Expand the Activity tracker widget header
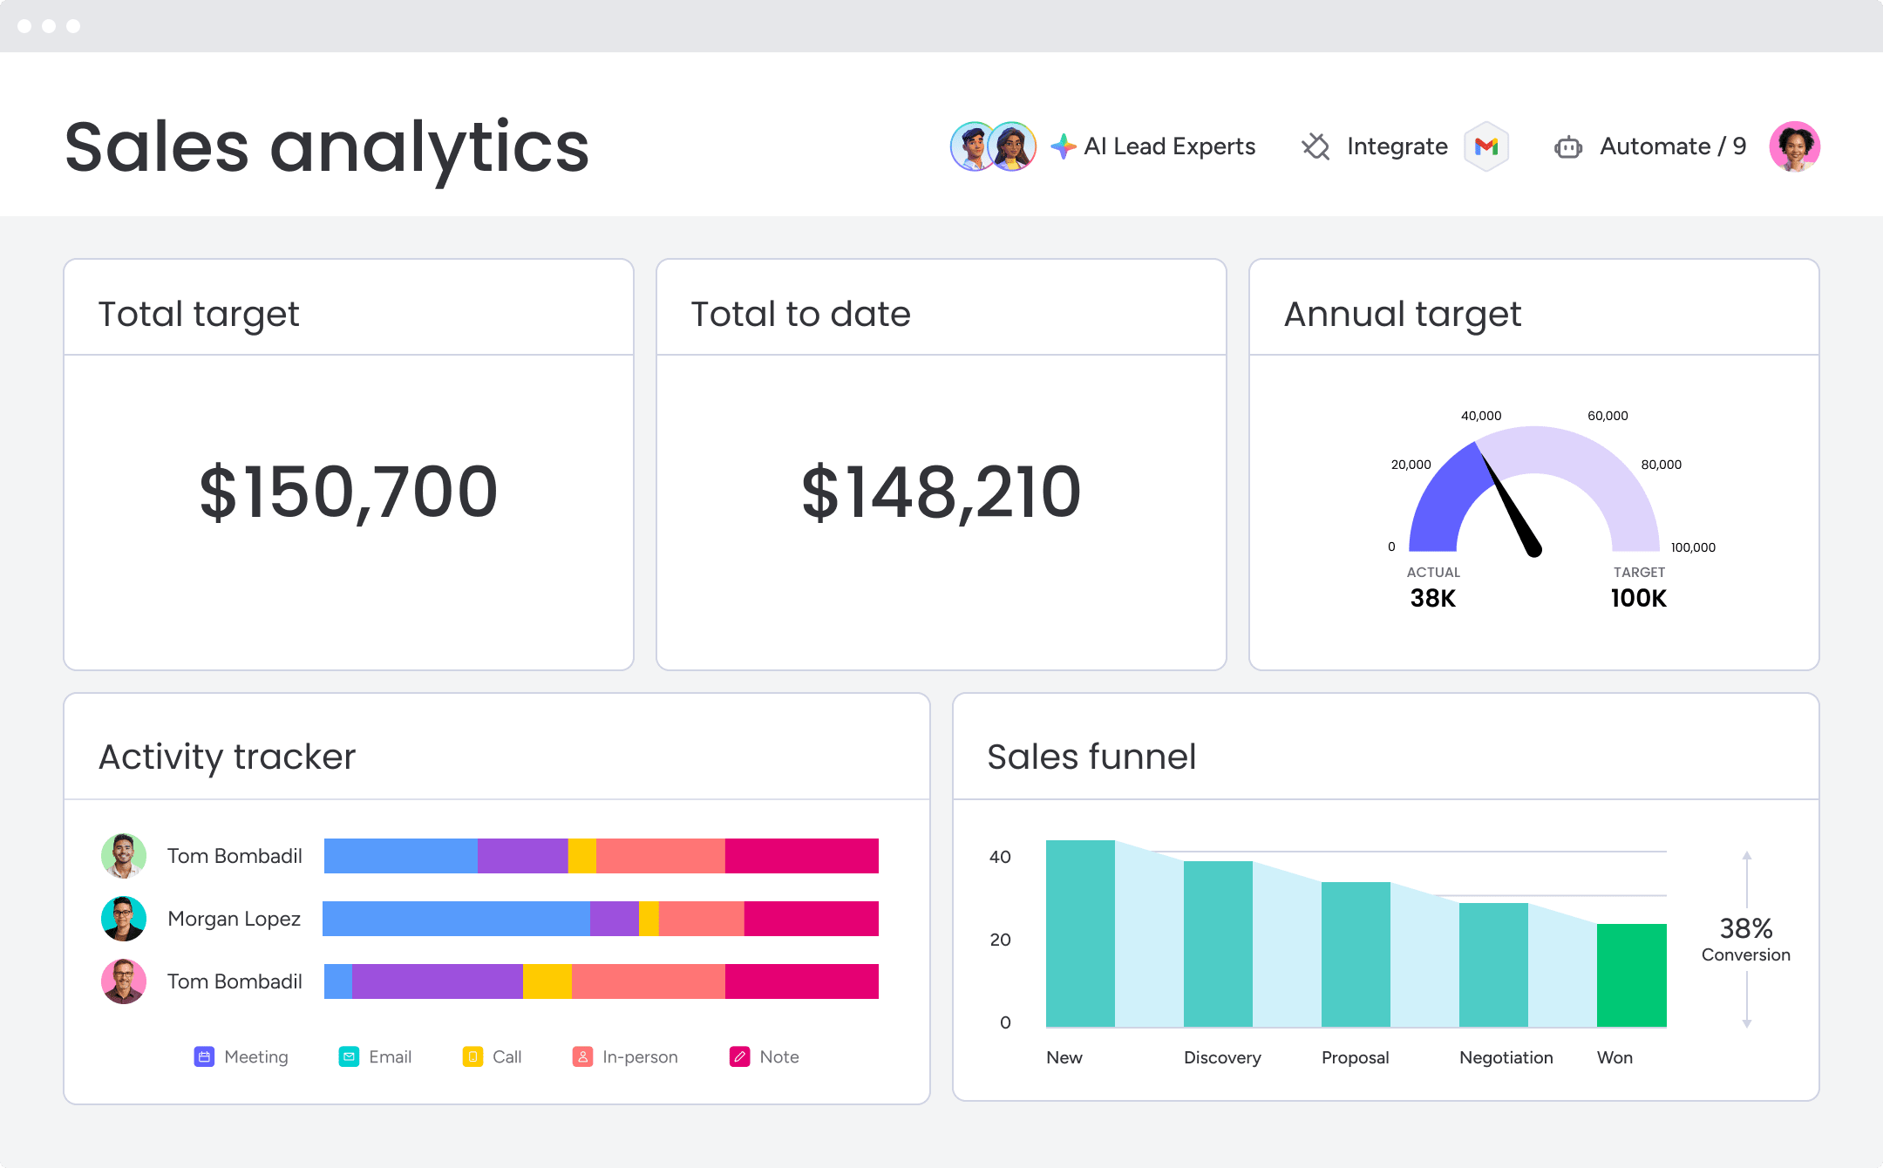Screen dimensions: 1883x1168 coord(227,757)
